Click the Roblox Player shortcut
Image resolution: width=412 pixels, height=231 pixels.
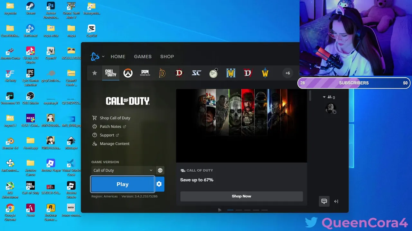click(51, 166)
